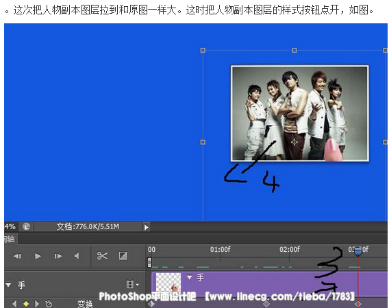Click the document size 文档:776.0K/5.51M readout

[88, 226]
